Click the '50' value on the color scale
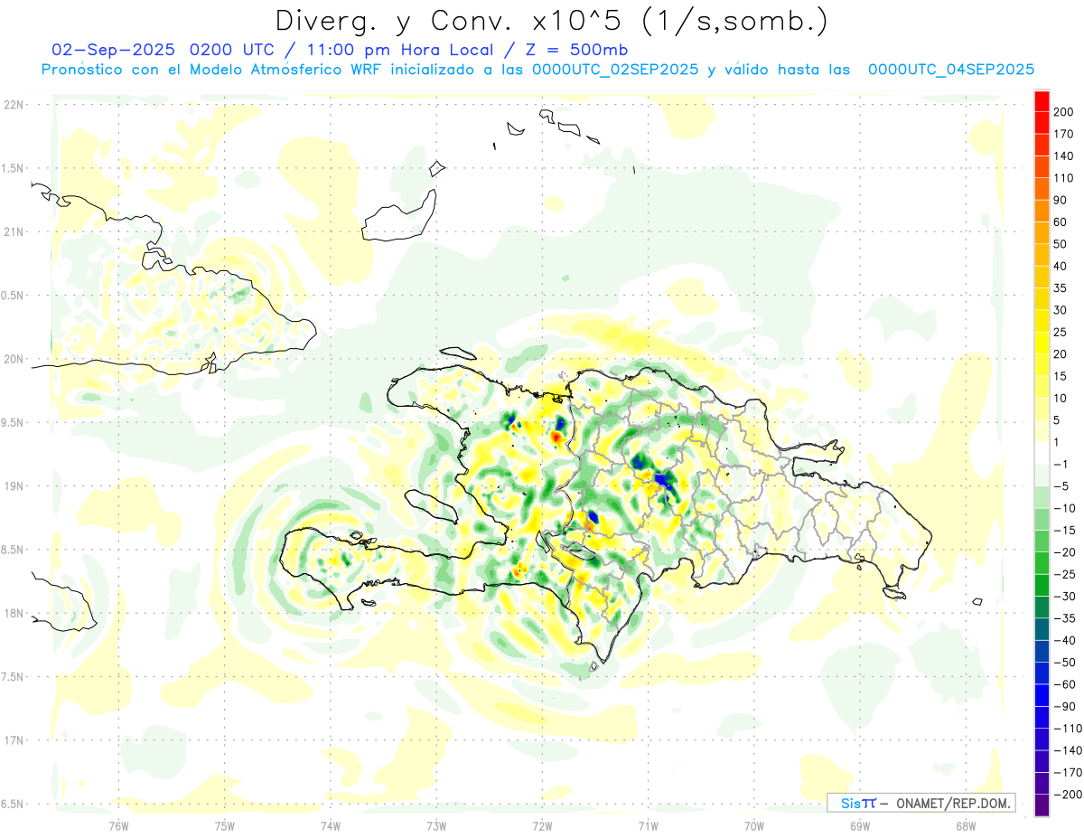Image resolution: width=1084 pixels, height=838 pixels. pyautogui.click(x=1061, y=245)
